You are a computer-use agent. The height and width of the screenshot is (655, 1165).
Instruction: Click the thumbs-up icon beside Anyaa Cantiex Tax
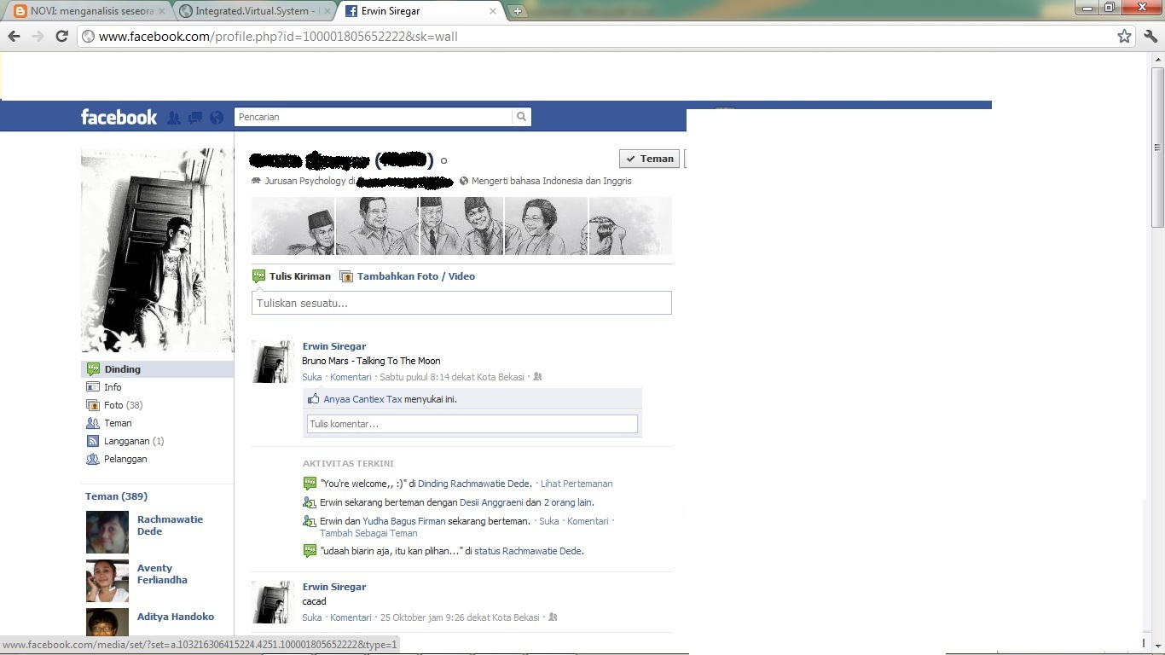click(314, 399)
